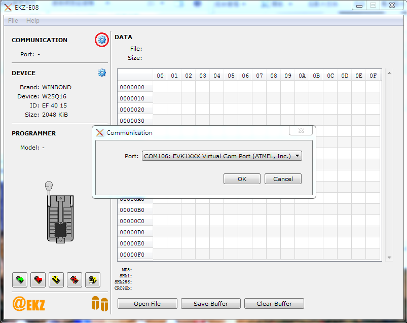Image resolution: width=407 pixels, height=323 pixels.
Task: Click the red X erase chip icon
Action: coord(75,279)
